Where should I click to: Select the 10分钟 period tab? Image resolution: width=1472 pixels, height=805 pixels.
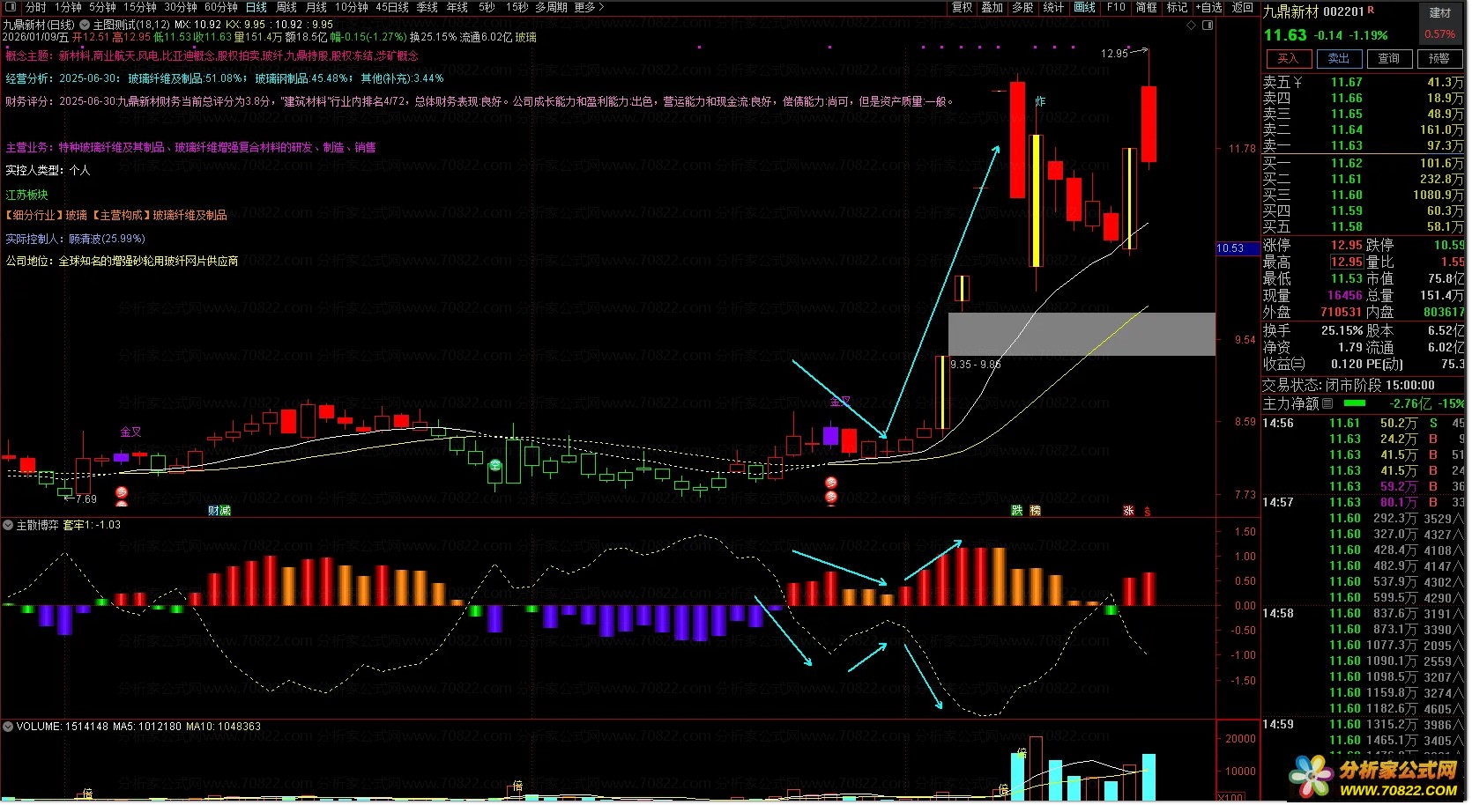351,7
